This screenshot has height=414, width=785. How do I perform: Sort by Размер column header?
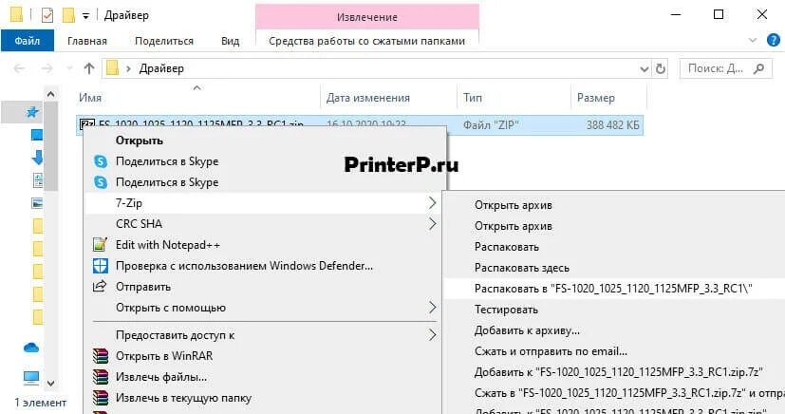click(608, 98)
